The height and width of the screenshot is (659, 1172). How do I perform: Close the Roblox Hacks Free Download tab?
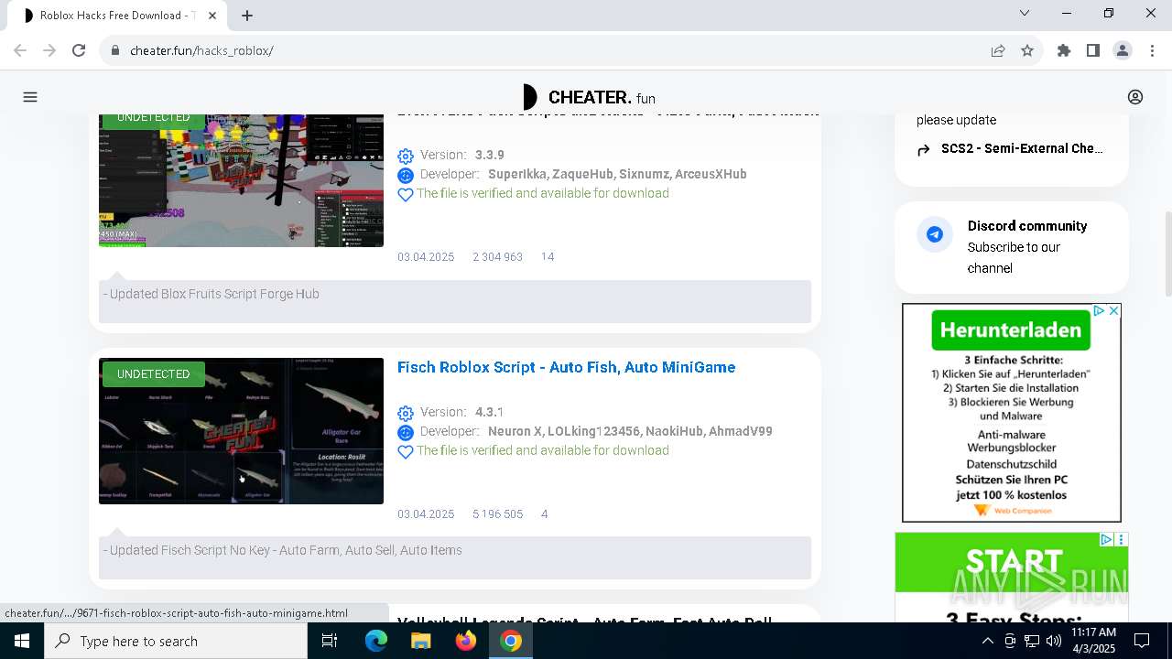point(213,16)
